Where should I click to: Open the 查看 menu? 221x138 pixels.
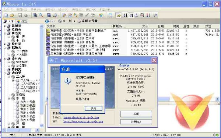(36, 10)
